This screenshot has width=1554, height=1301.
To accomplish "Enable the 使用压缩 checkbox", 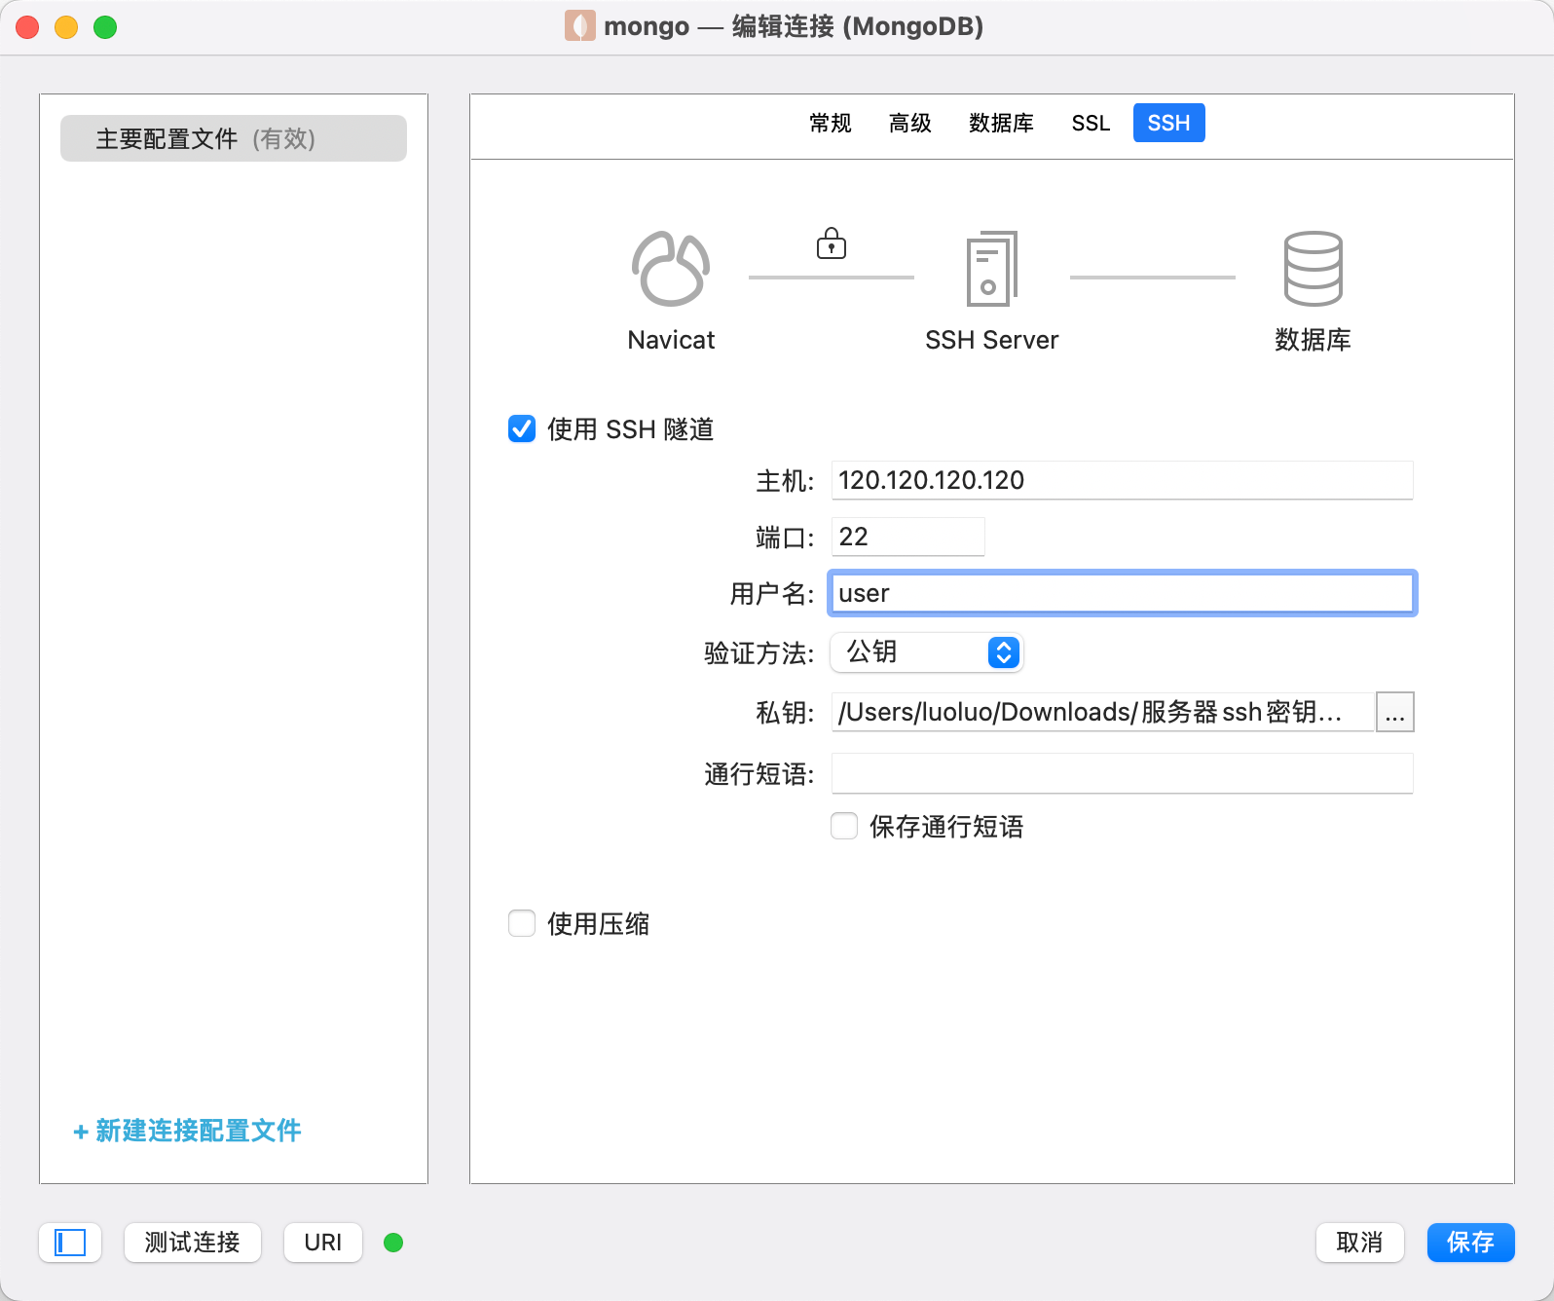I will (522, 924).
